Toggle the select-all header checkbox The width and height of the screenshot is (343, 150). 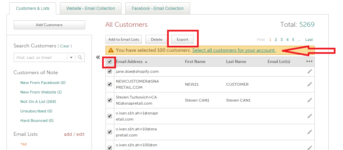(110, 62)
